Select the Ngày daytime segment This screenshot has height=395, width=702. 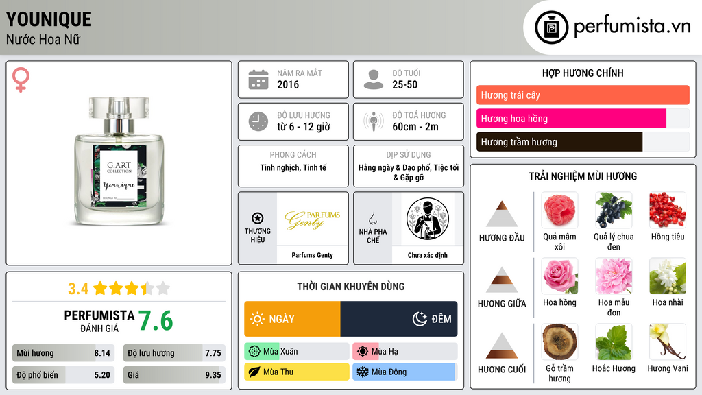[x=292, y=319]
